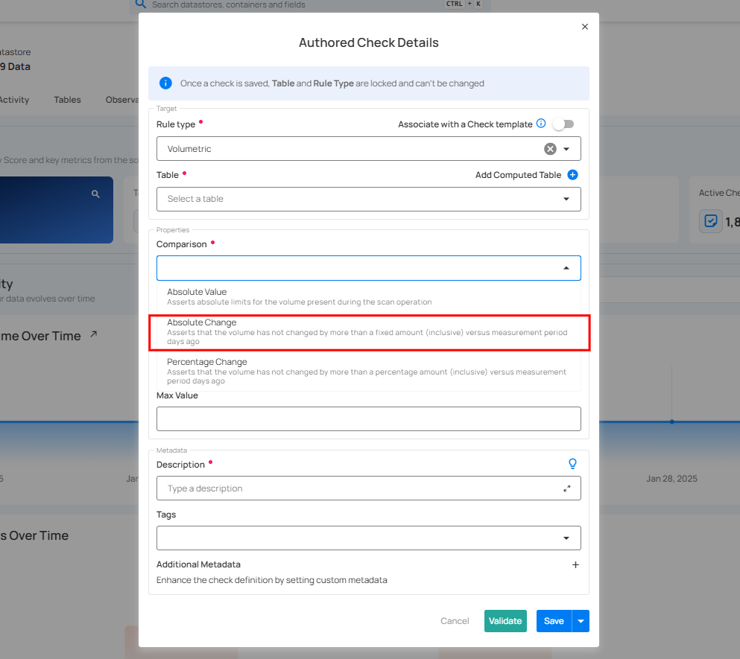740x659 pixels.
Task: Close the Authored Check Details dialog
Action: tap(584, 27)
